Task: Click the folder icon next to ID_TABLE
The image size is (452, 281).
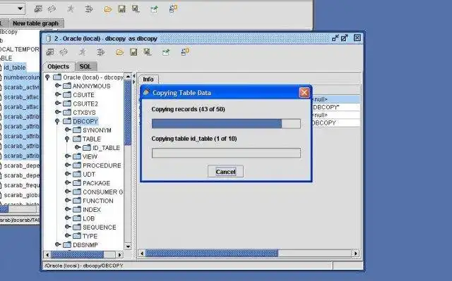Action: click(87, 148)
